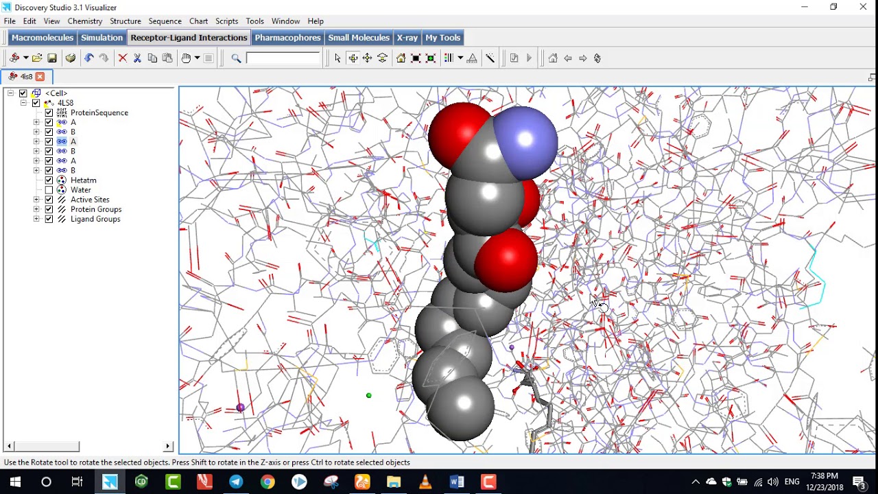Go forward with the right arrow icon
The image size is (878, 494).
click(x=583, y=58)
